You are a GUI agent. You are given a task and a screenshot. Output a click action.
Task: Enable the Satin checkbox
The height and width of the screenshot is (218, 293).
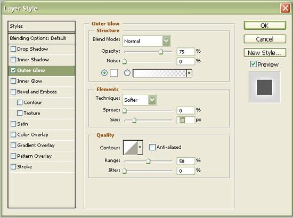[x=13, y=124]
